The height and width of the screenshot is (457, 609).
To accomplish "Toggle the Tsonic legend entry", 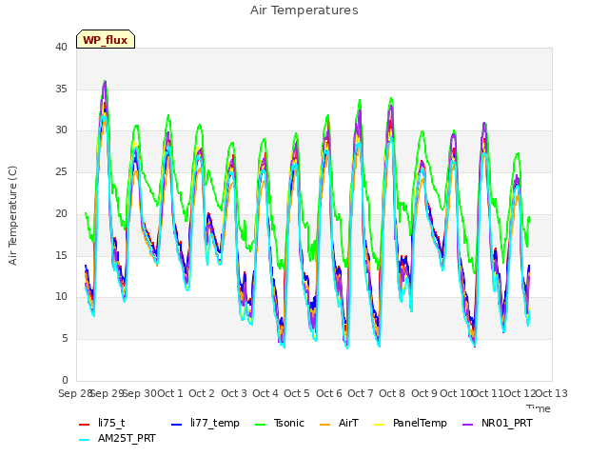I will (x=279, y=423).
